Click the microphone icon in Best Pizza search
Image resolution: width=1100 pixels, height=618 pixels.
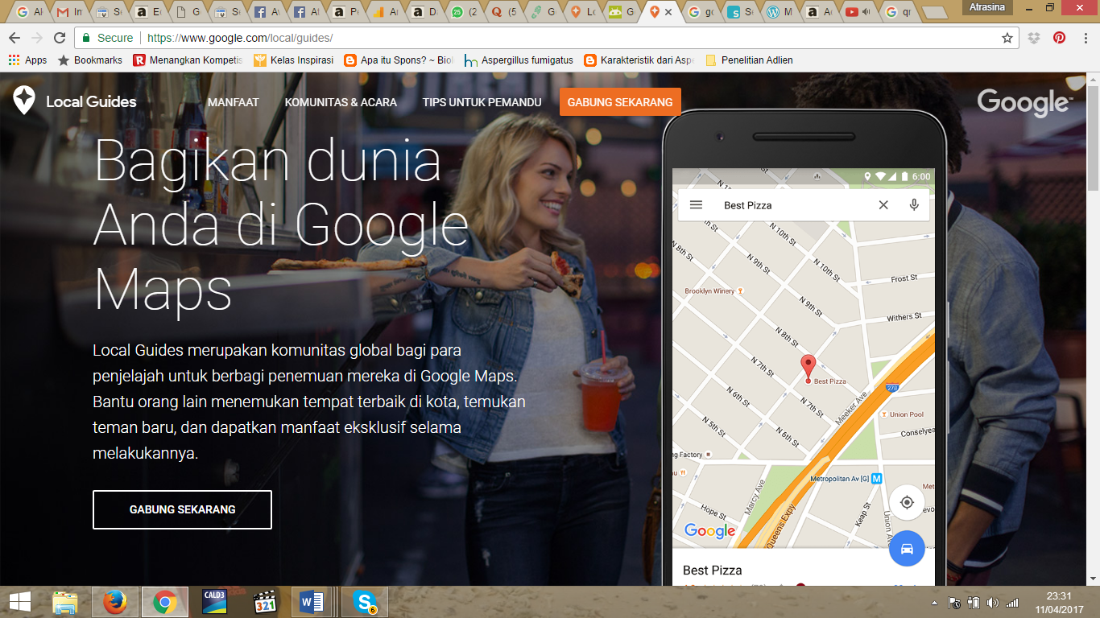[914, 205]
